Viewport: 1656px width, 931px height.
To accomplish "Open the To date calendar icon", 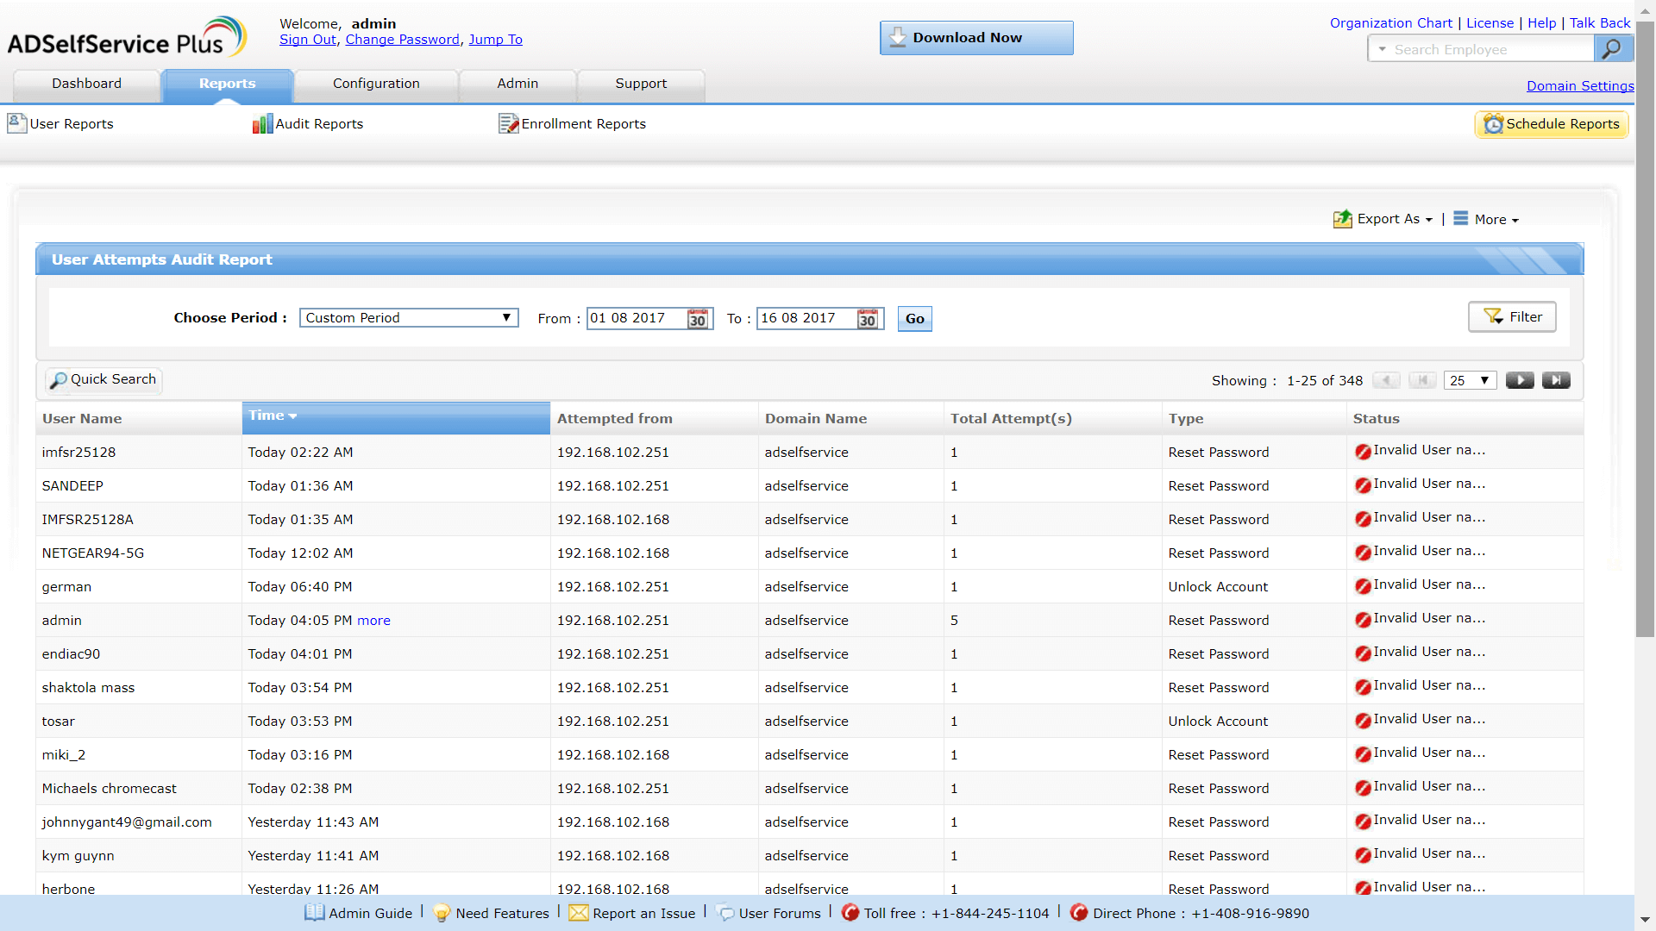I will (x=867, y=319).
